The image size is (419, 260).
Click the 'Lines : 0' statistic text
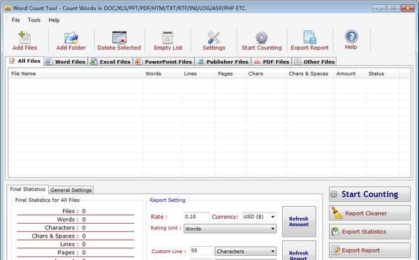pyautogui.click(x=73, y=244)
